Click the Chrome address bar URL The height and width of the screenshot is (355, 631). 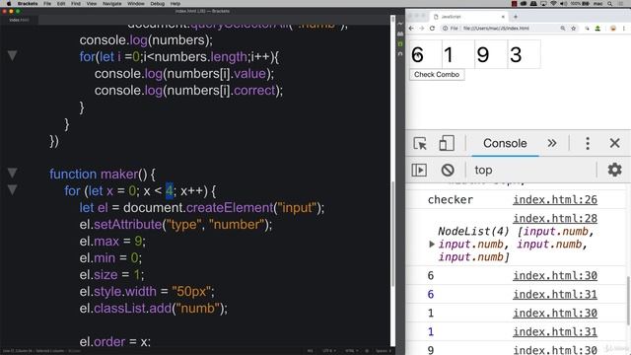pyautogui.click(x=496, y=29)
